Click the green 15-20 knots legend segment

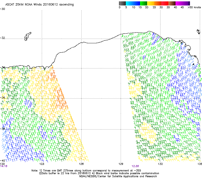pyautogui.click(x=144, y=3)
